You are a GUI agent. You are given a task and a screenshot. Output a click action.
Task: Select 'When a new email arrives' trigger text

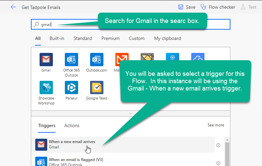[x=72, y=142]
